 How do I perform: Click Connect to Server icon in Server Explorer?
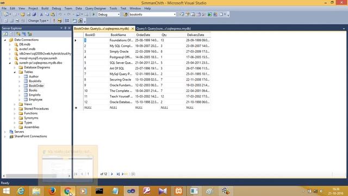click(x=24, y=34)
